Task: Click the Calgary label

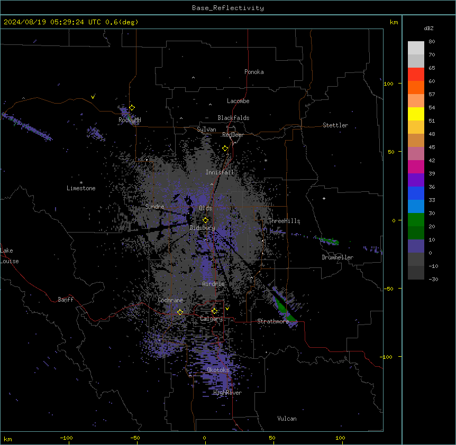Action: click(x=211, y=319)
